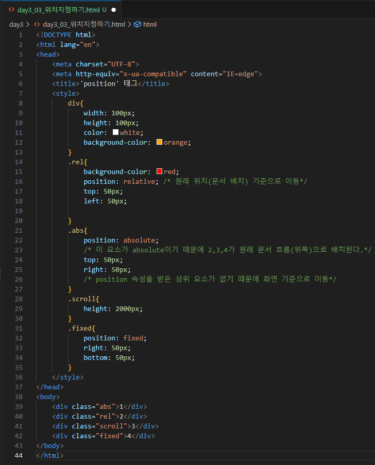375x465 pixels.
Task: Click the div class="rel" line
Action: pos(99,417)
